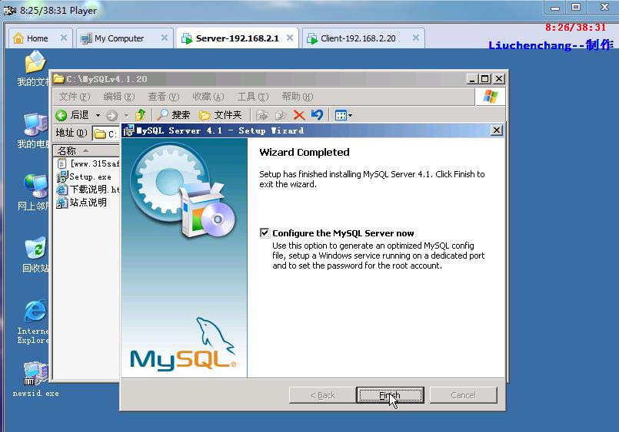Minimize the Player window
Image resolution: width=619 pixels, height=432 pixels.
point(555,7)
